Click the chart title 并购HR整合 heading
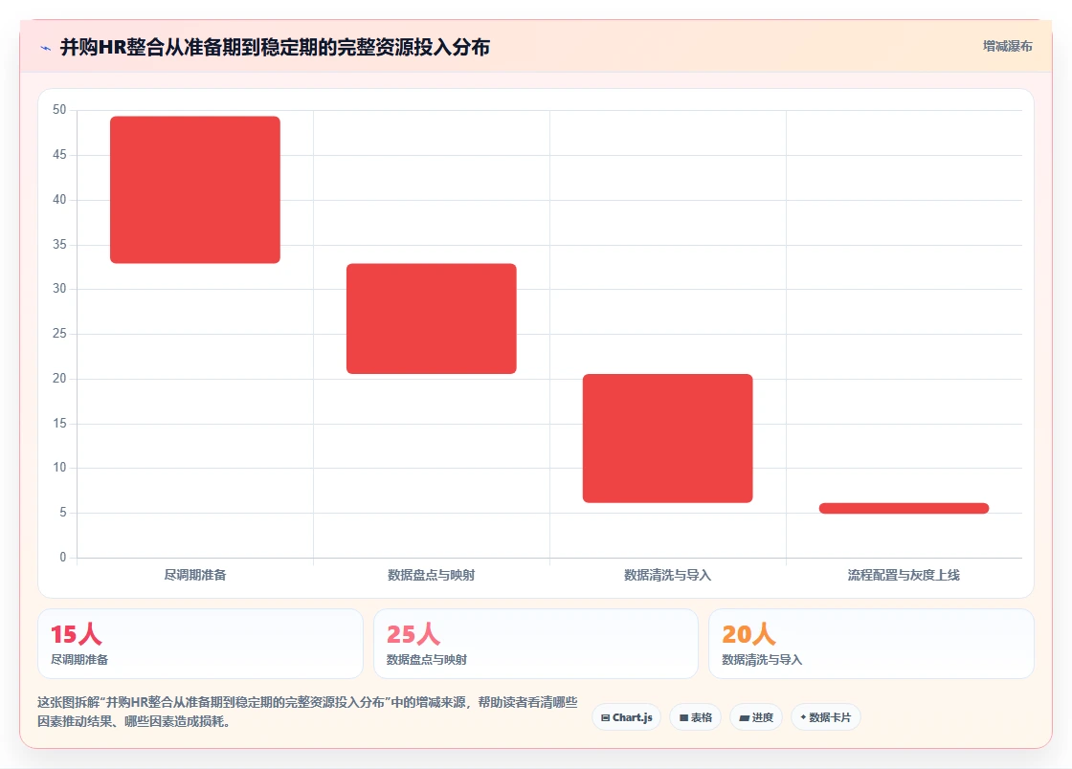This screenshot has height=769, width=1072. click(x=275, y=47)
